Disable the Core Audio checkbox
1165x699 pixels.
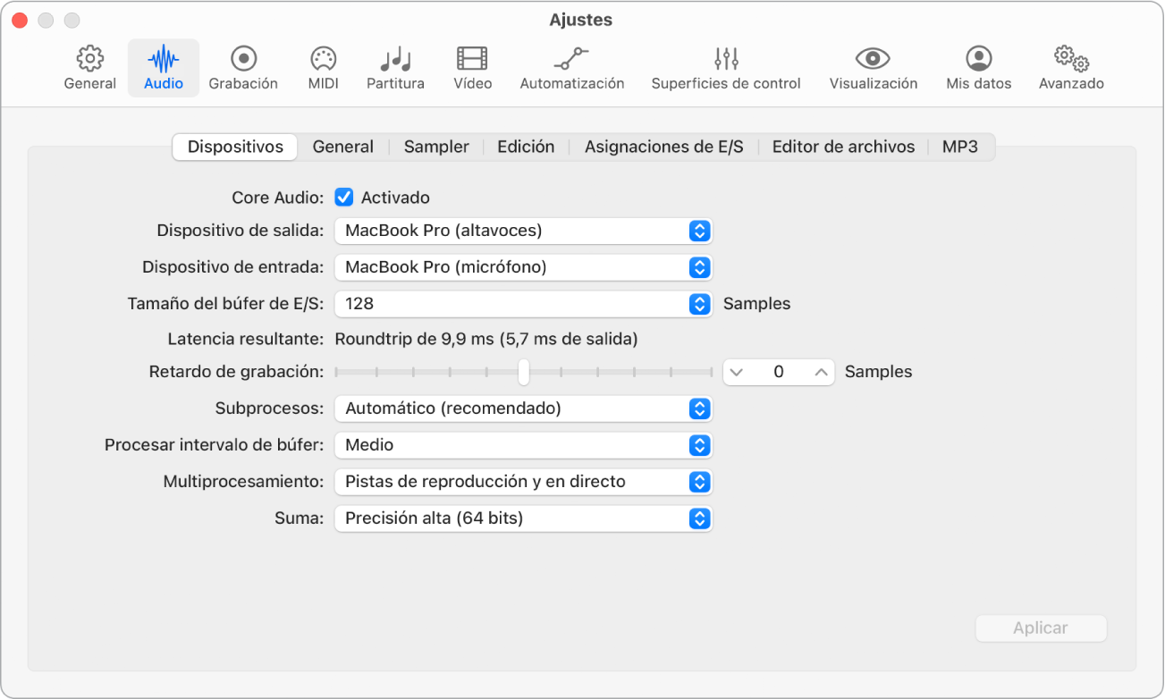(x=343, y=198)
